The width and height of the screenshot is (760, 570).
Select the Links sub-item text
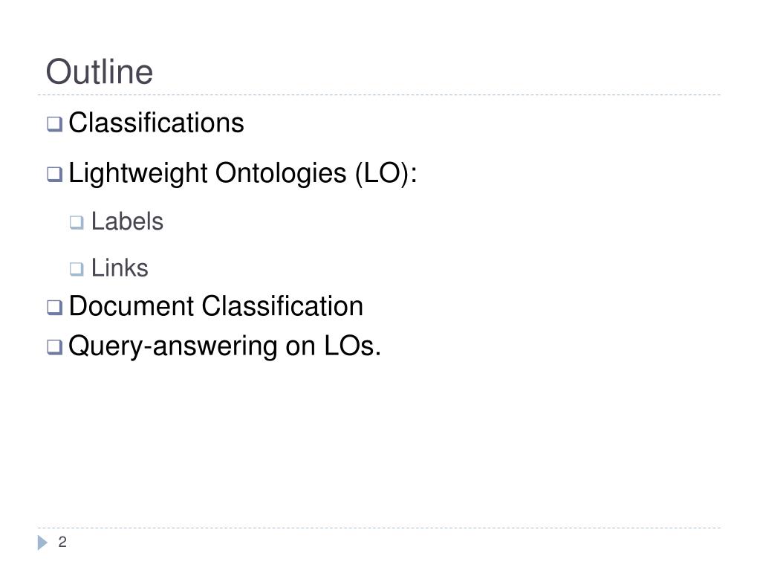[x=120, y=268]
